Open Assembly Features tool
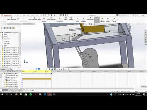This screenshot has width=147, height=110. (66, 19)
